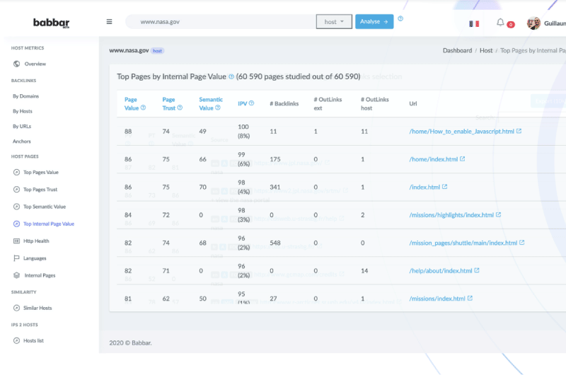
Task: Open notifications bell
Action: pyautogui.click(x=500, y=23)
